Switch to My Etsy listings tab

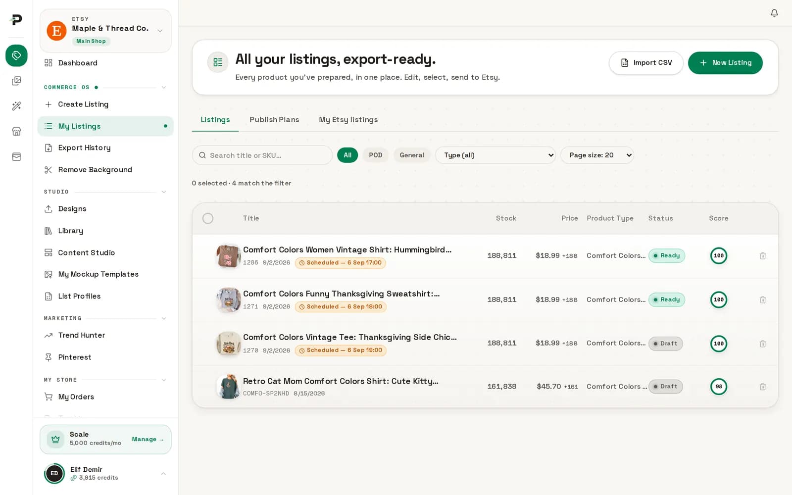coord(348,120)
